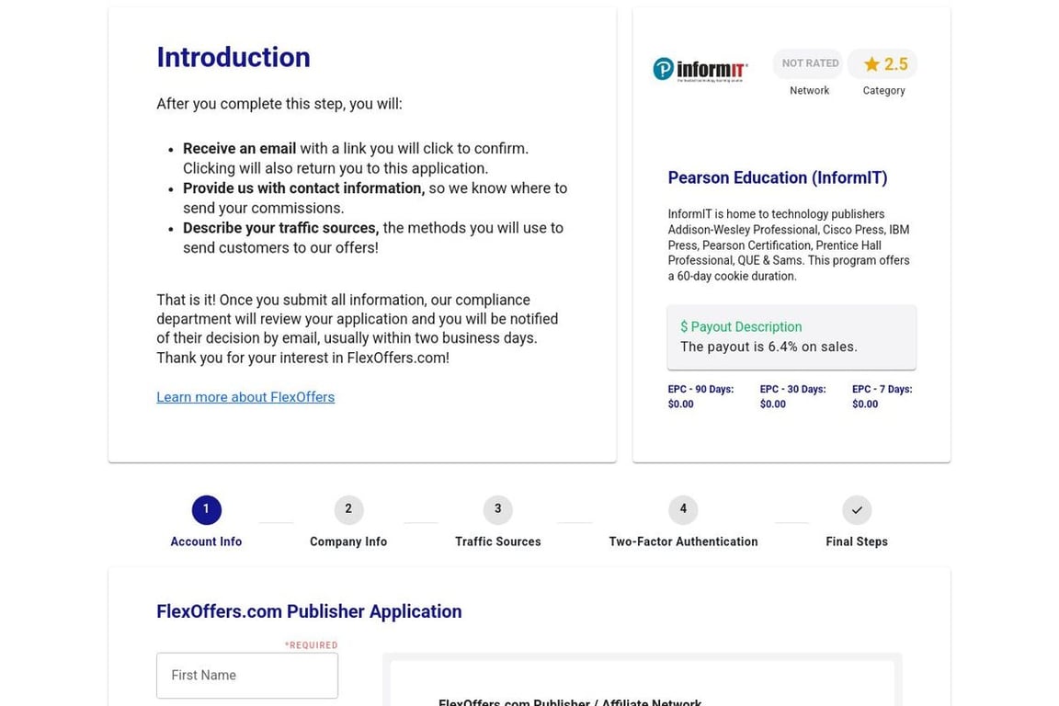Select step 4 Two-Factor Authentication circle
The height and width of the screenshot is (706, 1059).
[683, 510]
